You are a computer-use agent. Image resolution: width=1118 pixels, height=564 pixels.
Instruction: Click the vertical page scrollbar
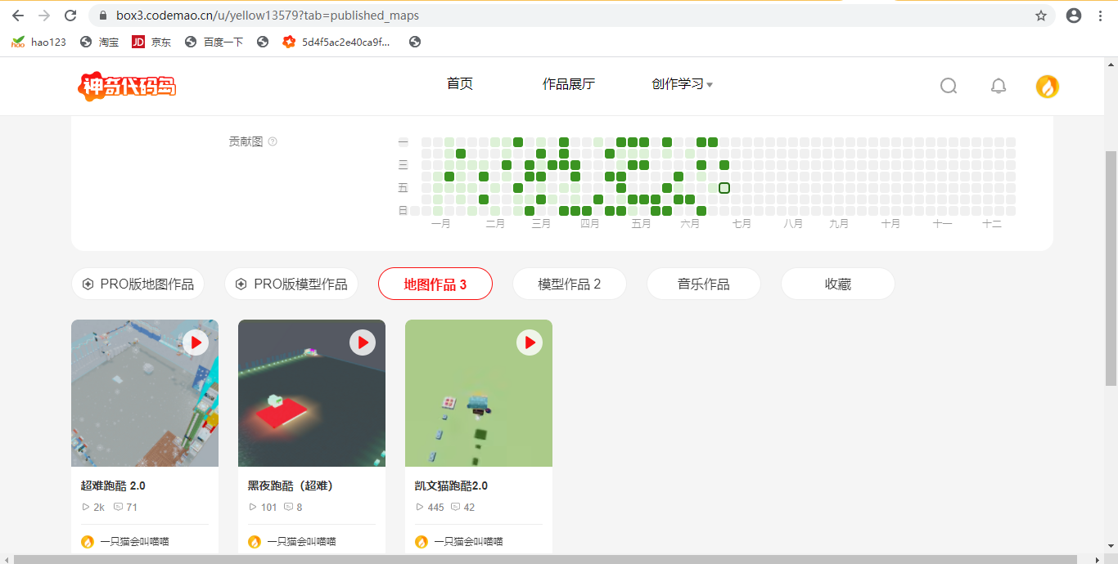pos(1111,268)
